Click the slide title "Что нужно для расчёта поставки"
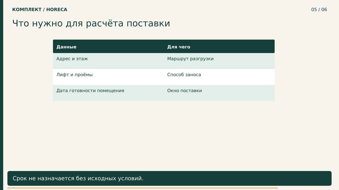Viewport: 339px width, 190px height. pyautogui.click(x=91, y=23)
